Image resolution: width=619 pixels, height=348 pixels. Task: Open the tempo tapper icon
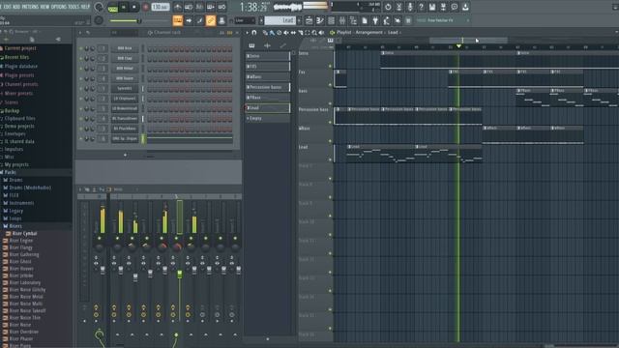[x=387, y=20]
